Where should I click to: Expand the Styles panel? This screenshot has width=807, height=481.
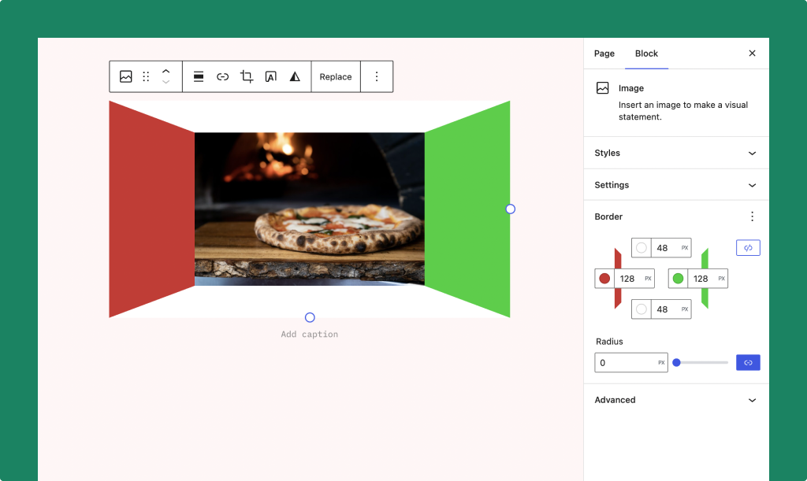(x=675, y=153)
